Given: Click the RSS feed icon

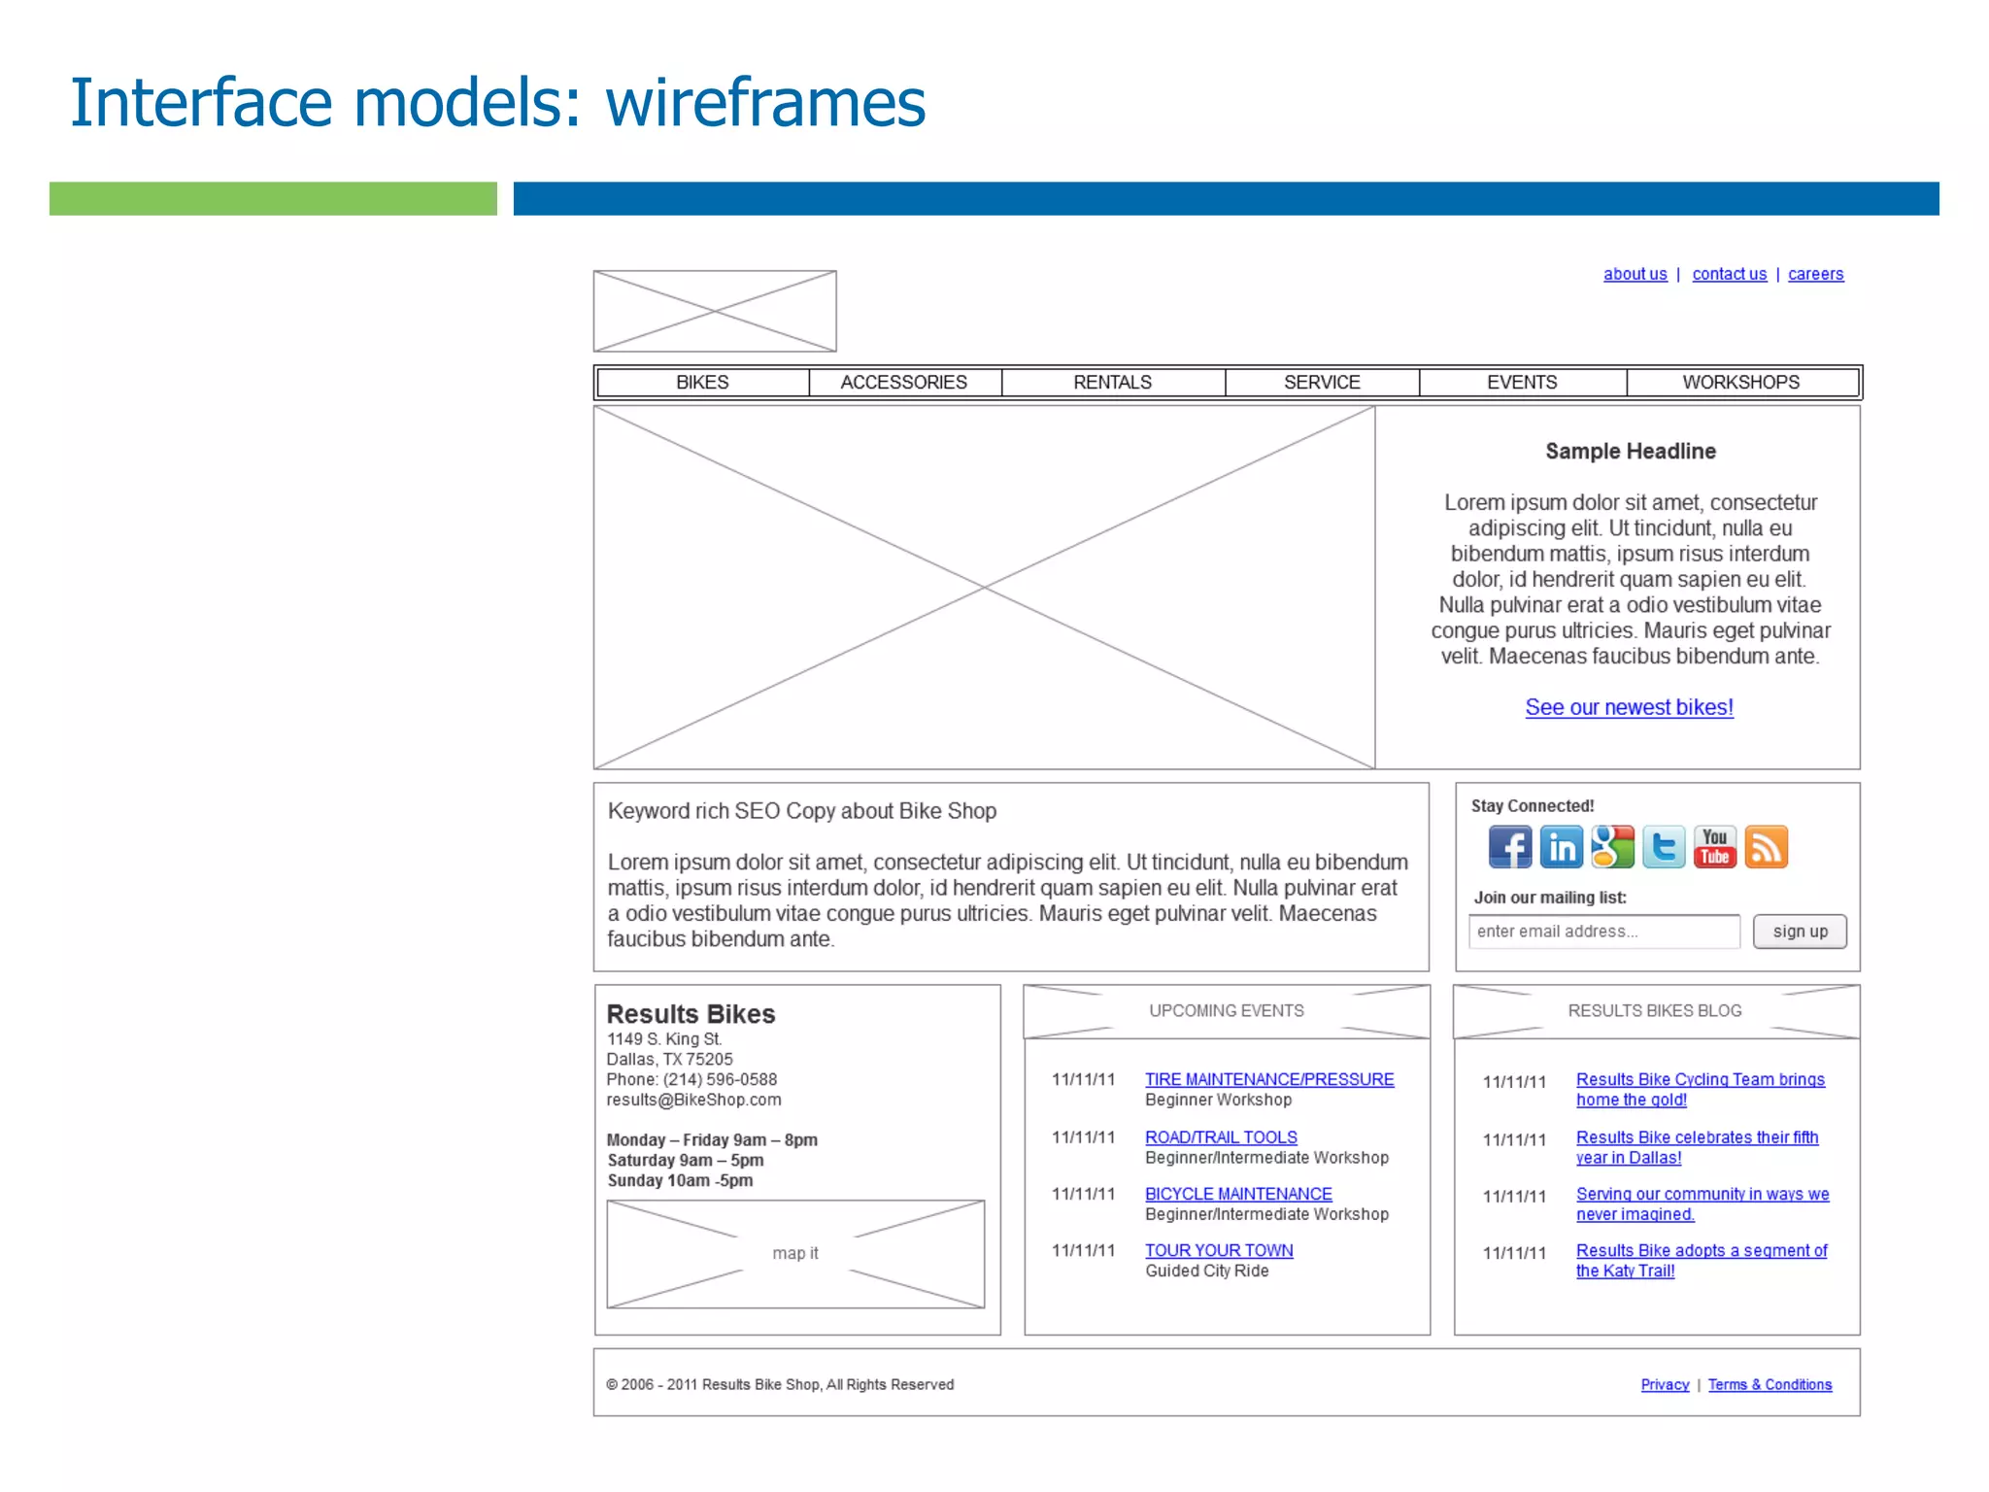Looking at the screenshot, I should (1767, 847).
